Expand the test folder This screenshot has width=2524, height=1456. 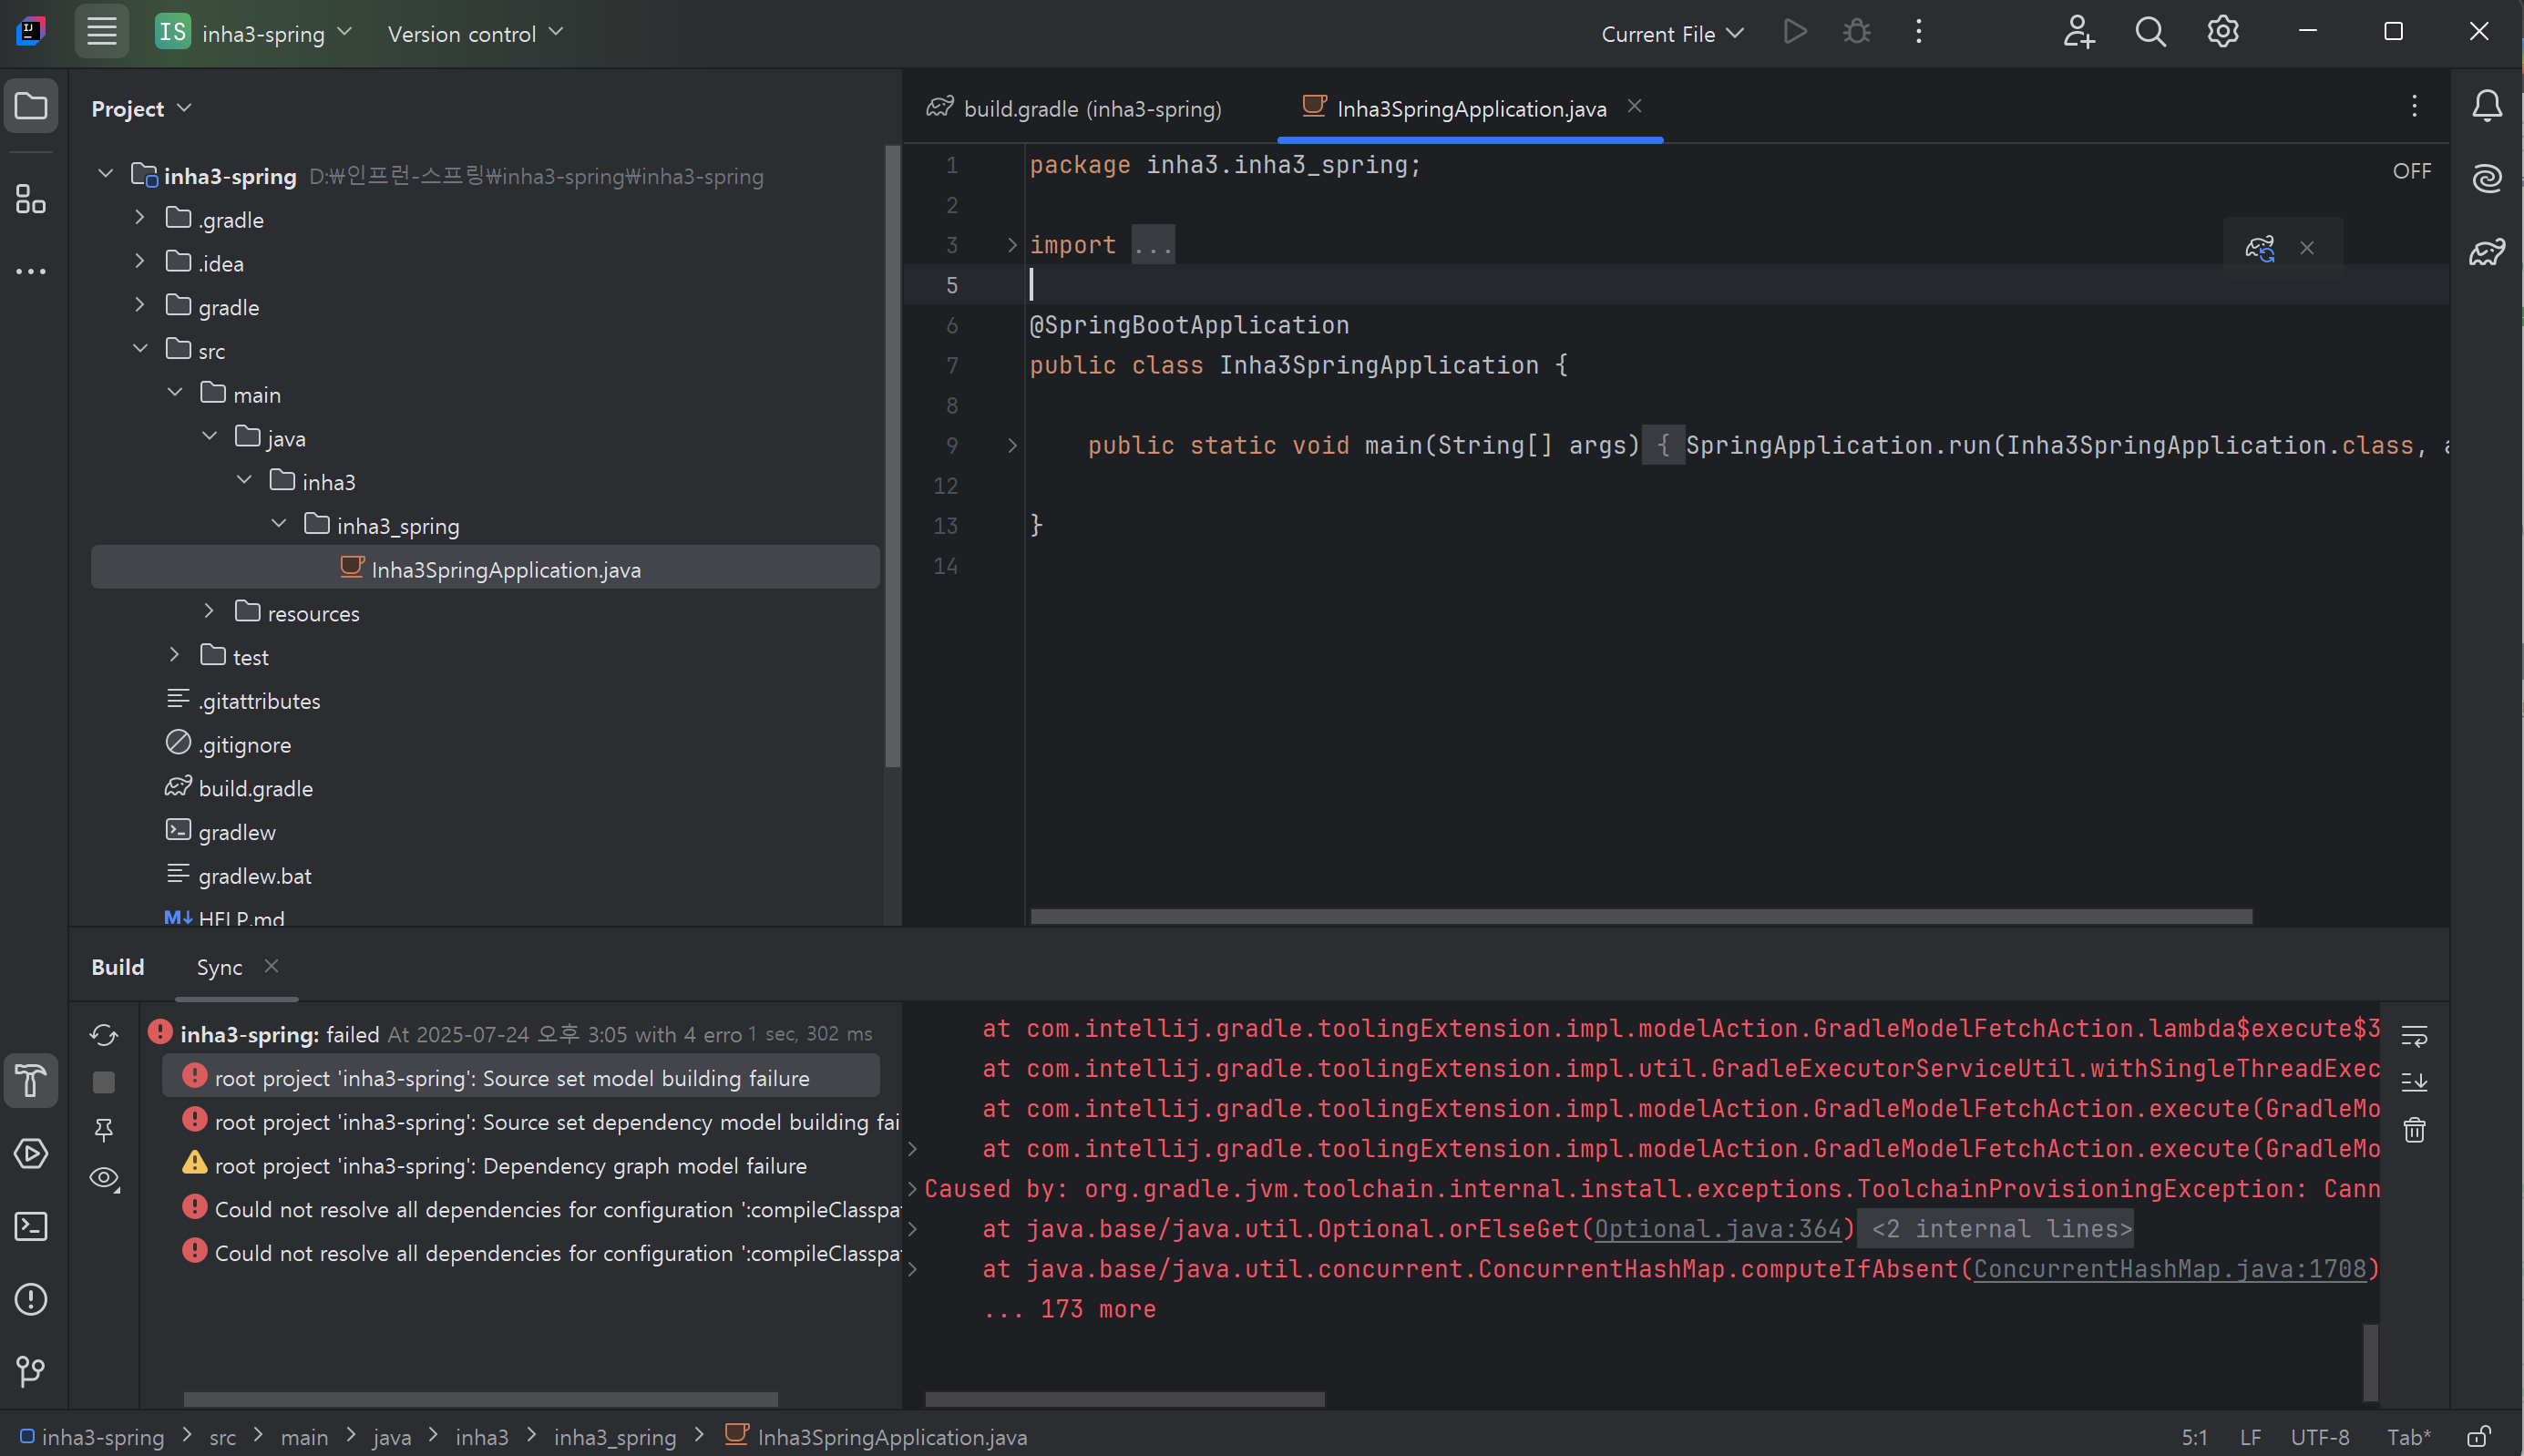click(175, 655)
